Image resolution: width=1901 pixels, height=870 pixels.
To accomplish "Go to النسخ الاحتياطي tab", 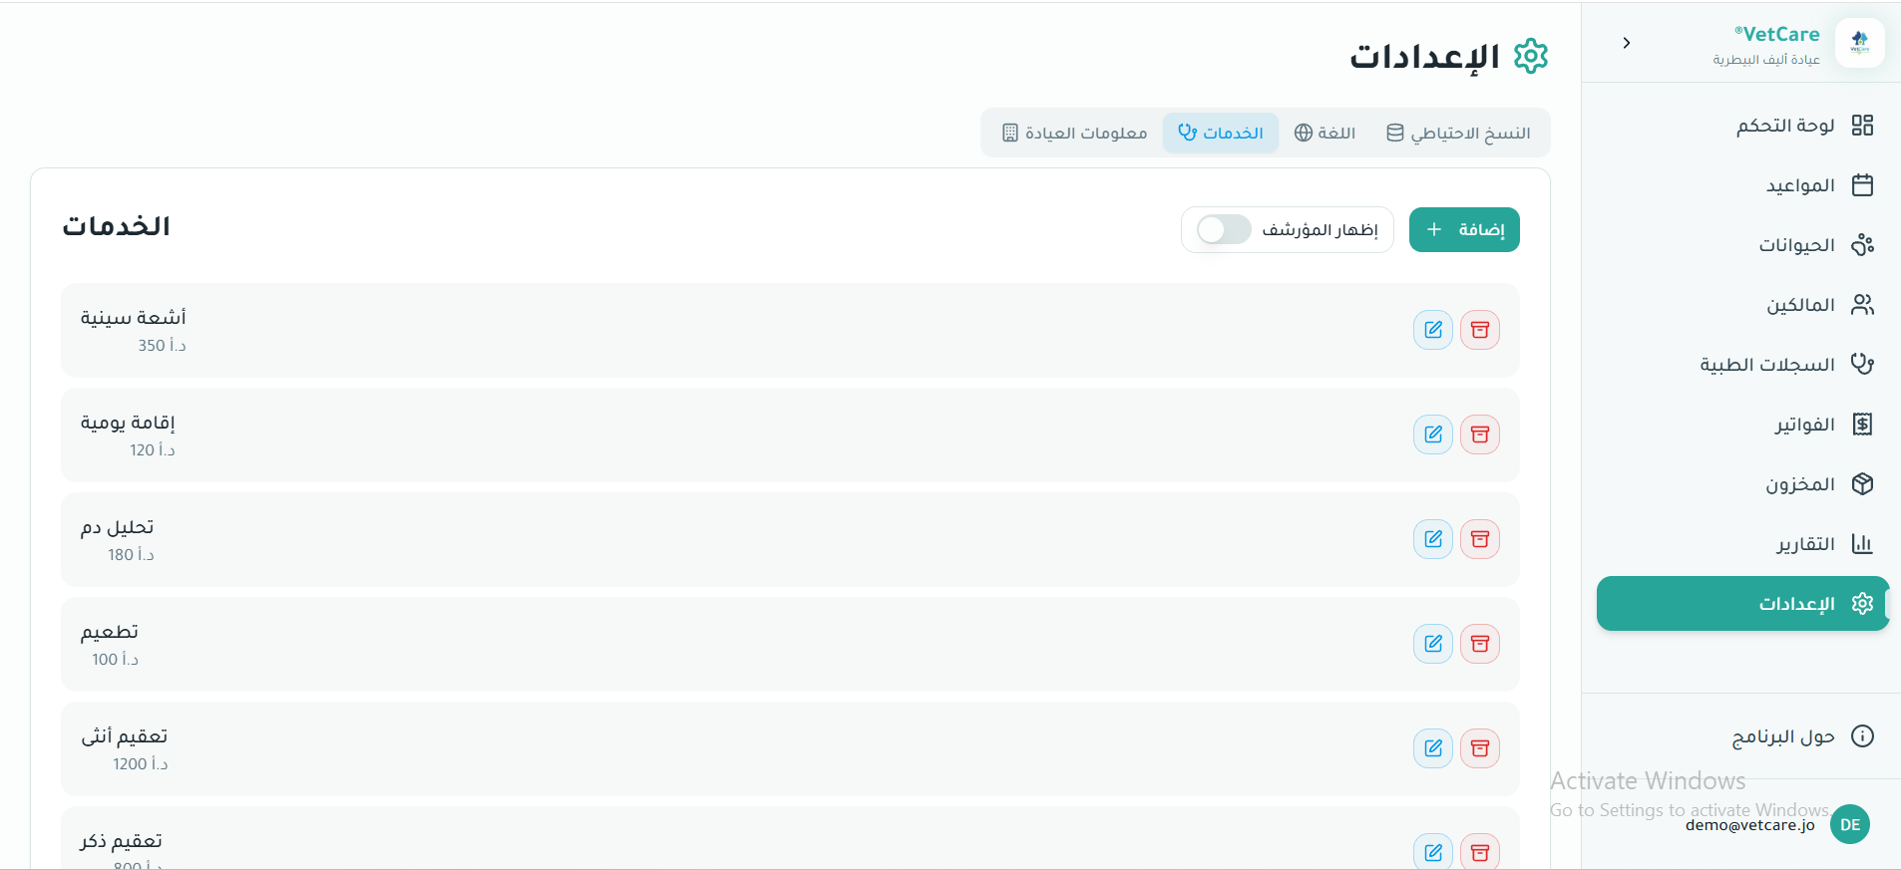I will pos(1458,133).
